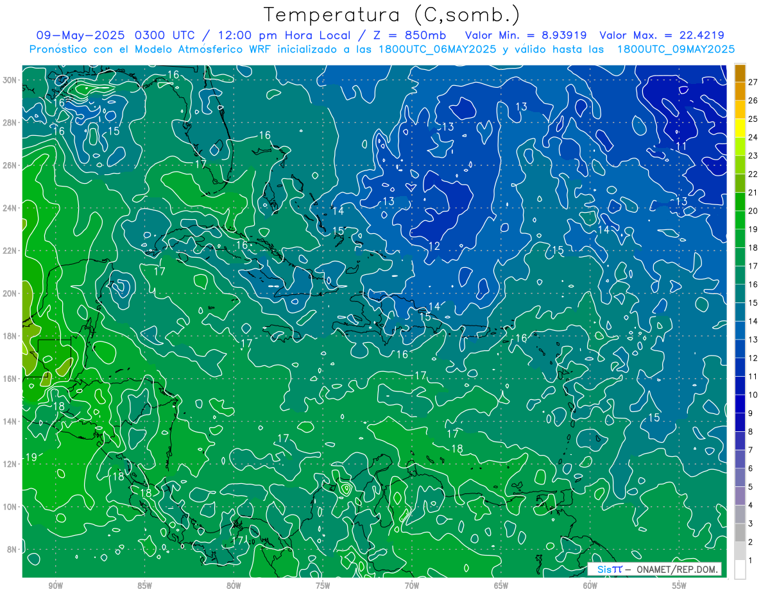
Task: Click the 18N latitude axis label
Action: click(10, 336)
